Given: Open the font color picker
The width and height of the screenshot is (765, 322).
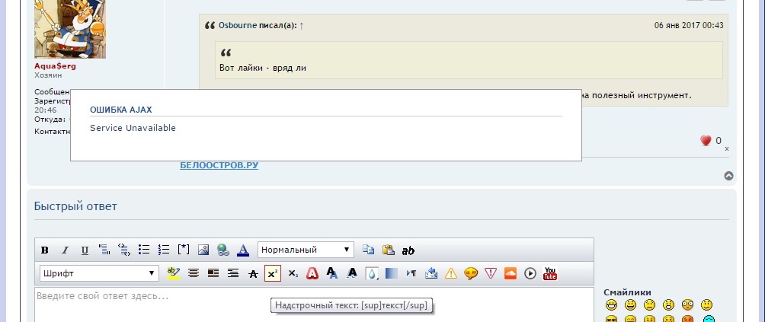Looking at the screenshot, I should [x=243, y=250].
